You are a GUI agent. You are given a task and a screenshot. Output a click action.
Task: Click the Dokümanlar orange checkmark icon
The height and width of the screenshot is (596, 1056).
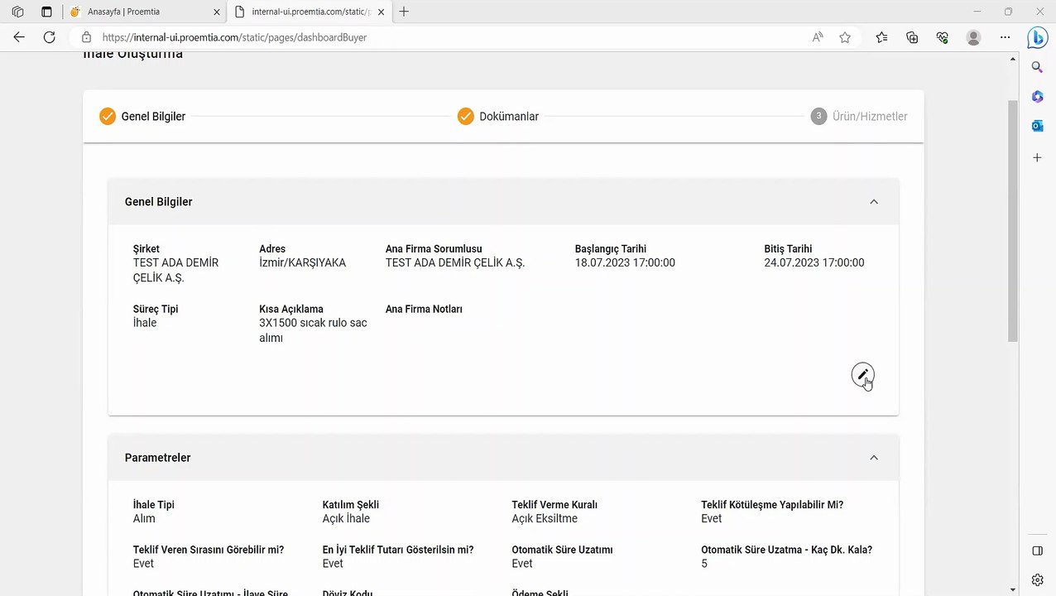pos(465,117)
